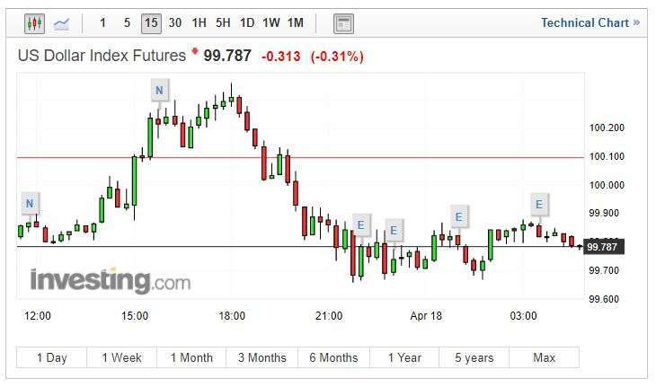Click the 100.200 price axis label
This screenshot has height=387, width=656.
click(x=607, y=128)
